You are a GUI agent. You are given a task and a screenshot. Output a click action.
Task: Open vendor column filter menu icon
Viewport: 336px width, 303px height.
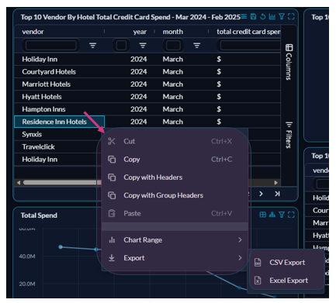pos(92,46)
